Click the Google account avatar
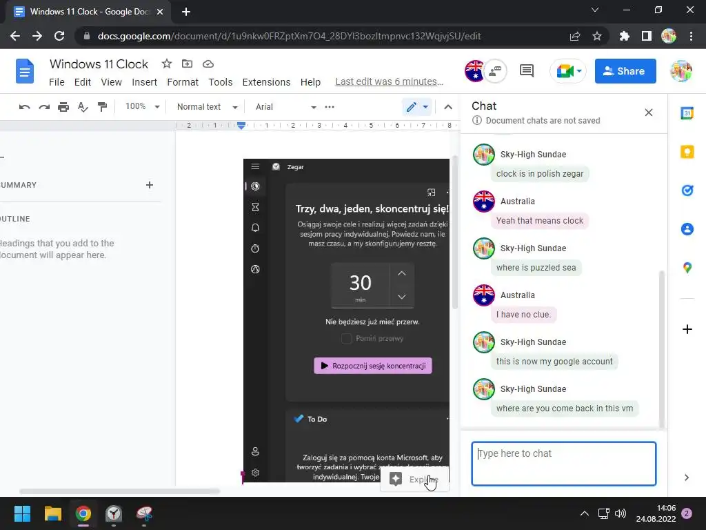The width and height of the screenshot is (706, 530). [x=680, y=71]
